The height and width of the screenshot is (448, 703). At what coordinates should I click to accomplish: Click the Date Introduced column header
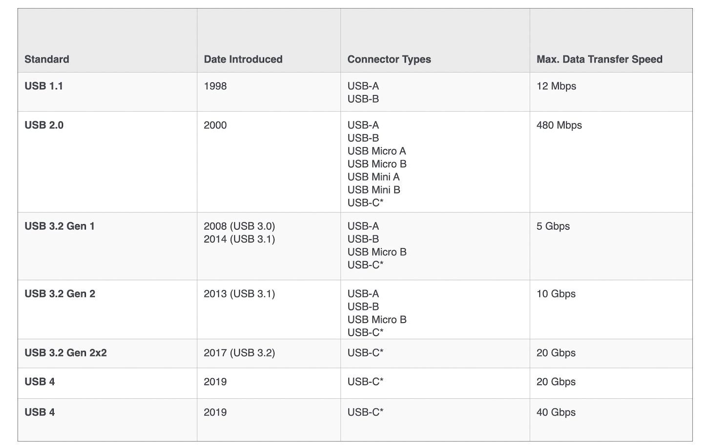tap(243, 59)
